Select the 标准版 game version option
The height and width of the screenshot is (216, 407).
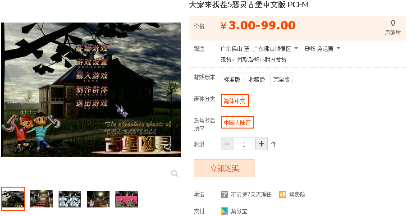click(232, 79)
